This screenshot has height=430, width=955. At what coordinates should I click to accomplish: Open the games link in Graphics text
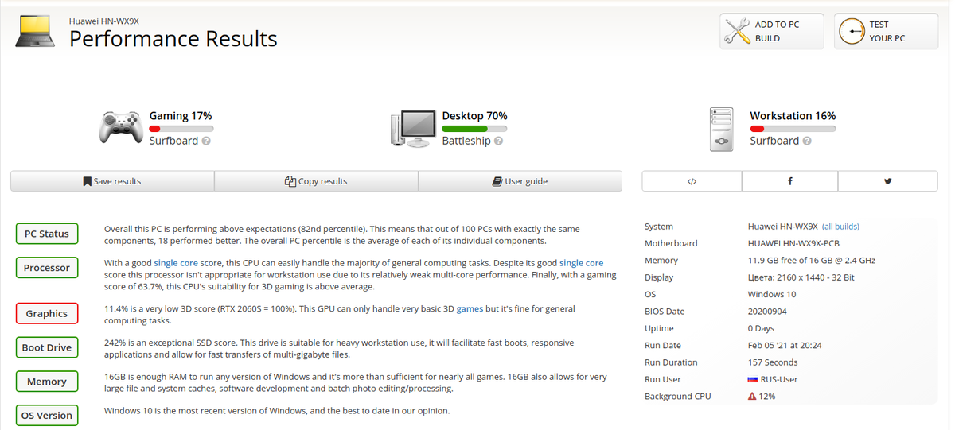point(470,308)
